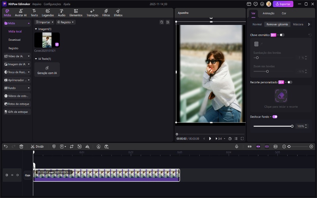Collapse the IA Tools(1) section
The width and height of the screenshot is (317, 198).
click(x=36, y=59)
